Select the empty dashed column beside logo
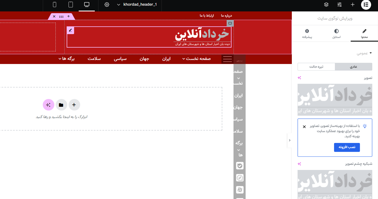Screen dimensions: 378x199 [28, 37]
